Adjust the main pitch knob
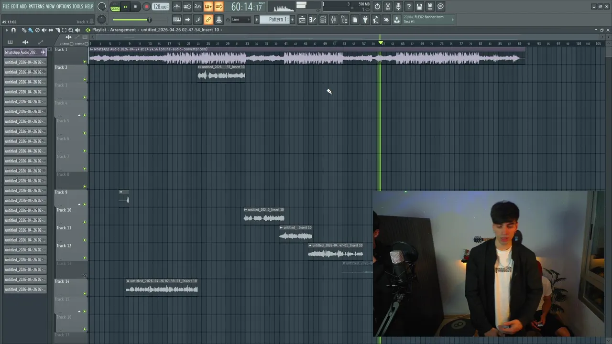The width and height of the screenshot is (612, 344). [102, 20]
